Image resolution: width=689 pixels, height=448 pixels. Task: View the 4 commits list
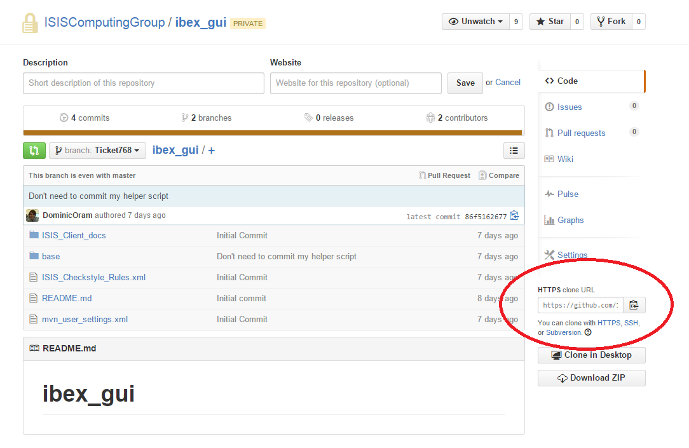pos(85,118)
